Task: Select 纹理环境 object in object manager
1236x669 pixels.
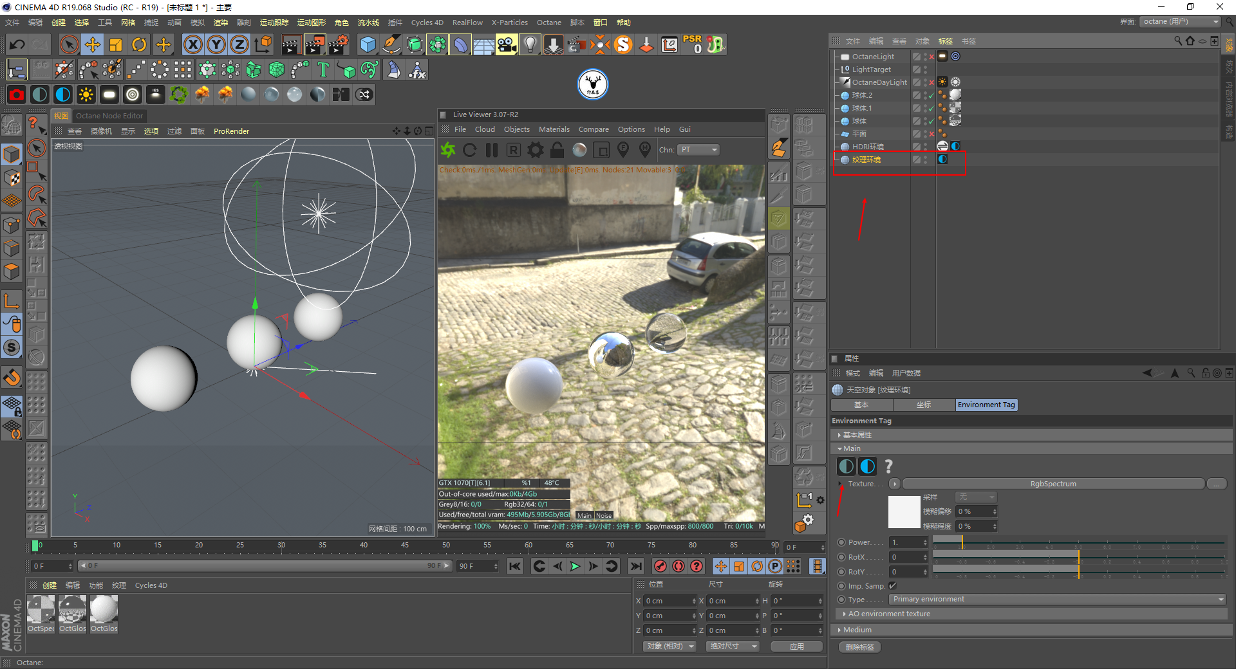Action: point(866,160)
